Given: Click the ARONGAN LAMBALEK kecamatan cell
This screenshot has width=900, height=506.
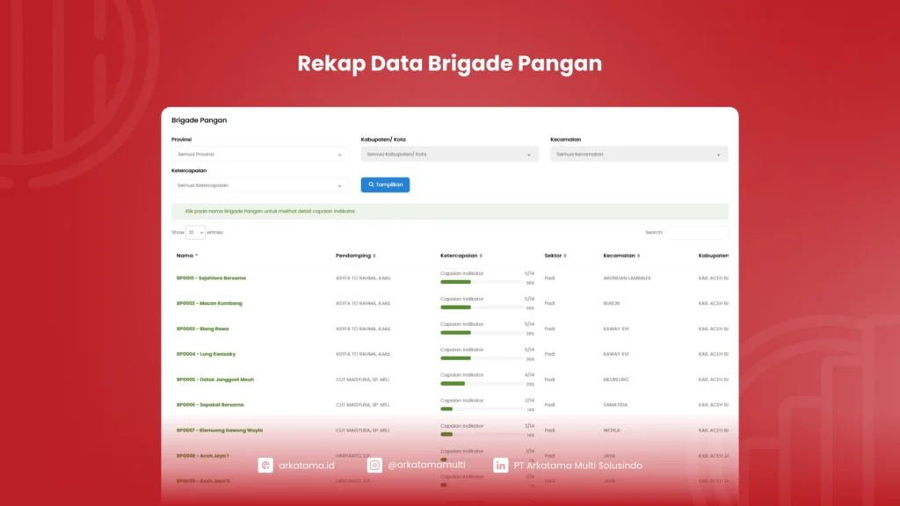Looking at the screenshot, I should tap(627, 278).
